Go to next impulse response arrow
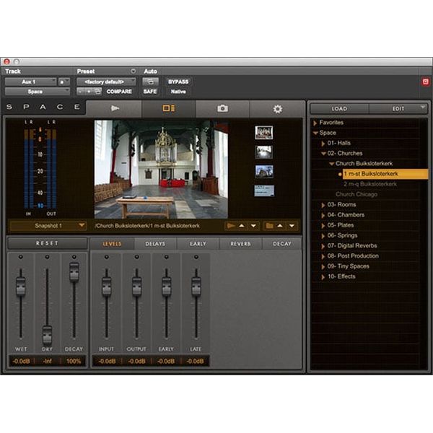This screenshot has width=433, height=433. 253,226
